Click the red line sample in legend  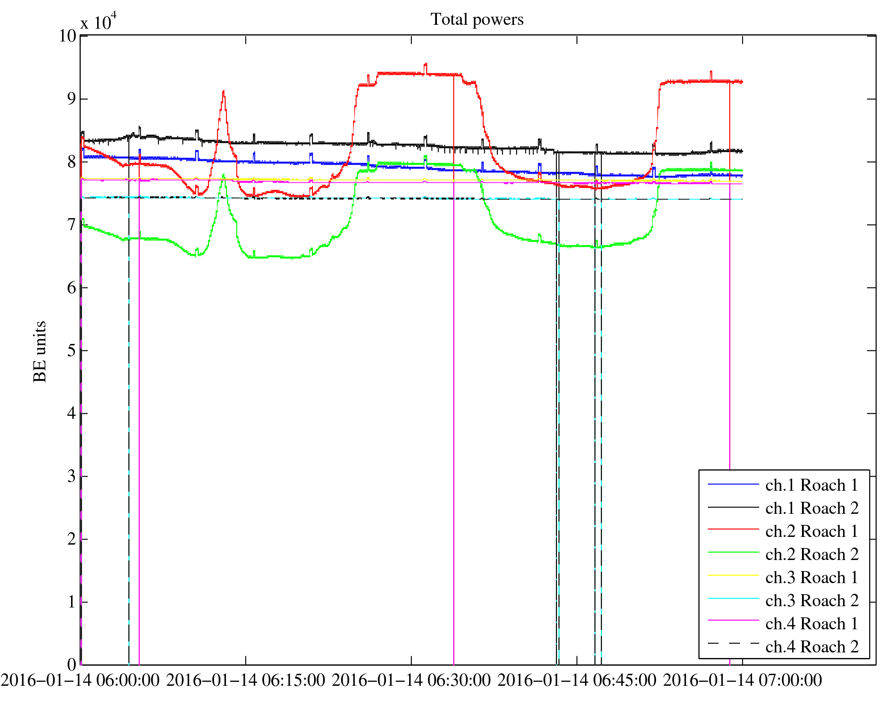[733, 530]
